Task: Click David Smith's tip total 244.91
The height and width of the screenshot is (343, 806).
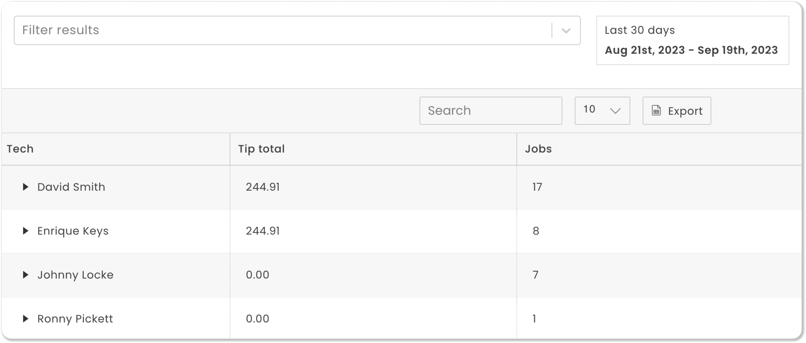Action: point(262,187)
